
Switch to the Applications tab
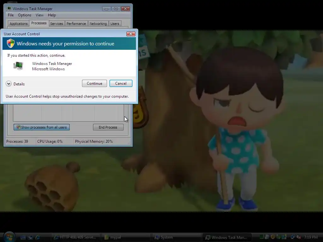19,23
